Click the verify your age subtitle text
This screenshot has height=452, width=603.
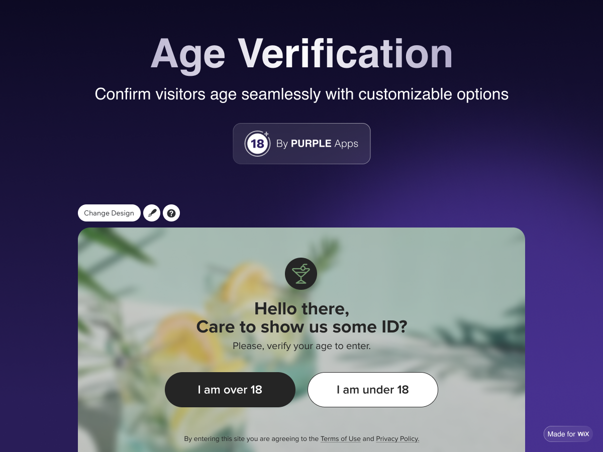tap(301, 346)
